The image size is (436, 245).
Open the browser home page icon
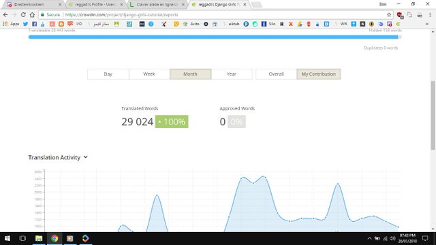coord(32,15)
